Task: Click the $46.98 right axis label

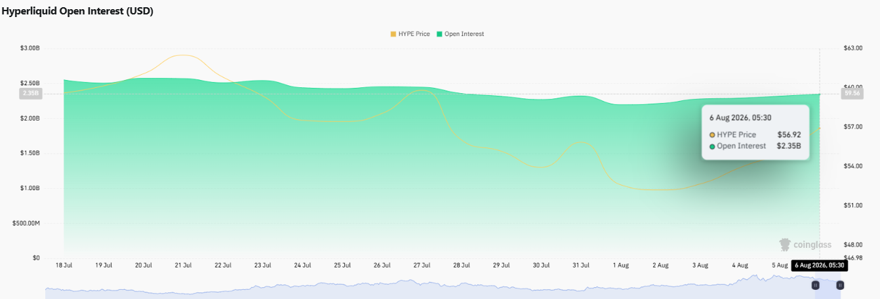Action: (x=853, y=258)
